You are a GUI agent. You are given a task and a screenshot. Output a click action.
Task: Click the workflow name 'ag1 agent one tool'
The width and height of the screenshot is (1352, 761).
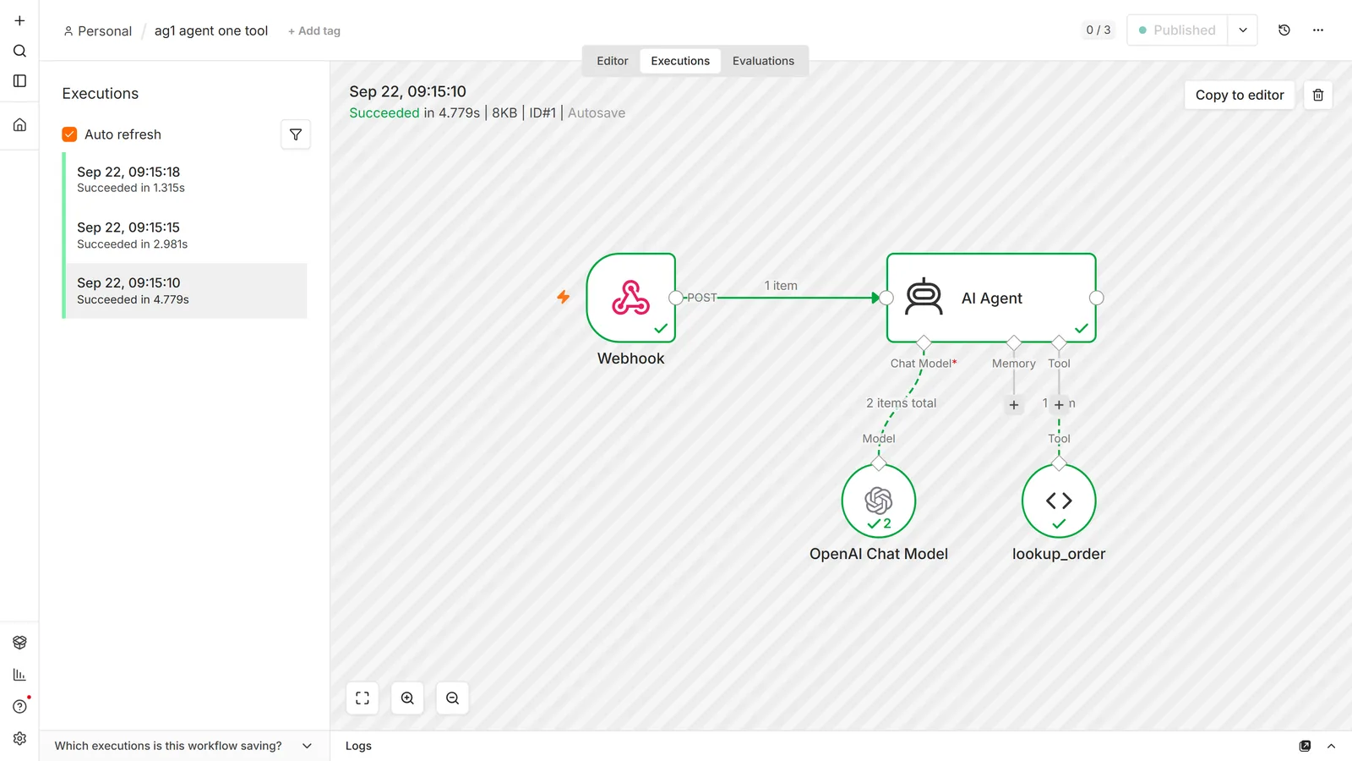tap(211, 31)
